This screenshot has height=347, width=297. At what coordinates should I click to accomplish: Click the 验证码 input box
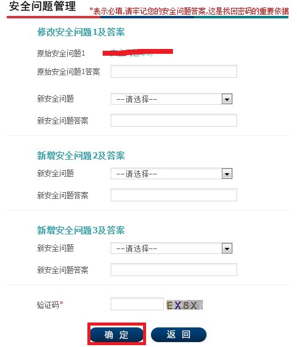pos(137,304)
